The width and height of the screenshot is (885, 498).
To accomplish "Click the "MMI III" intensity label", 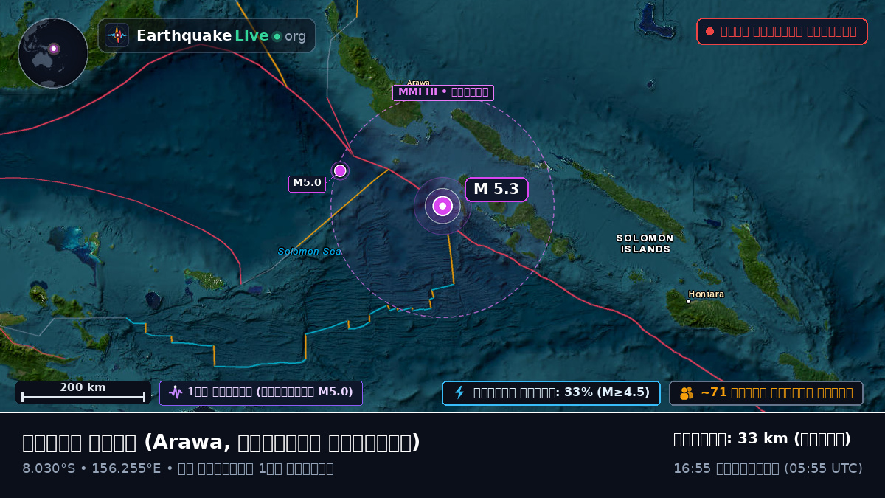I will 442,93.
